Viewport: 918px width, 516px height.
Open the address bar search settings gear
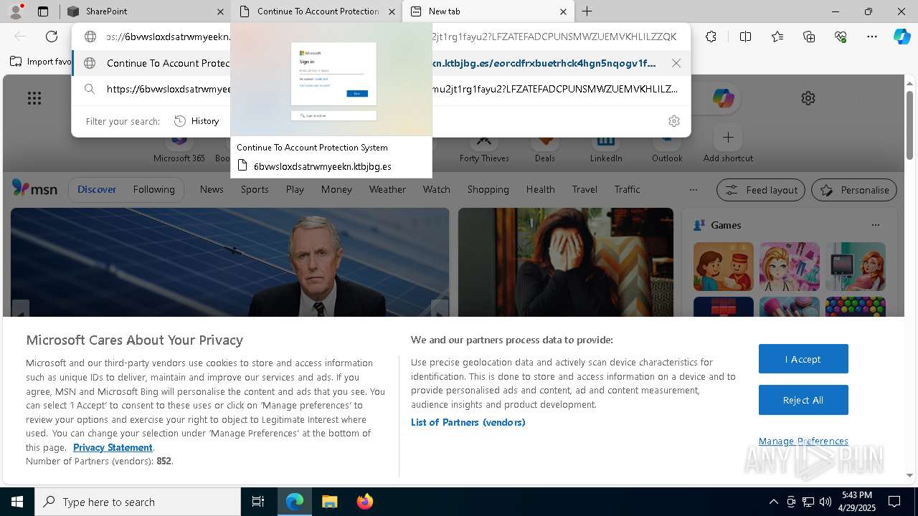pyautogui.click(x=673, y=121)
